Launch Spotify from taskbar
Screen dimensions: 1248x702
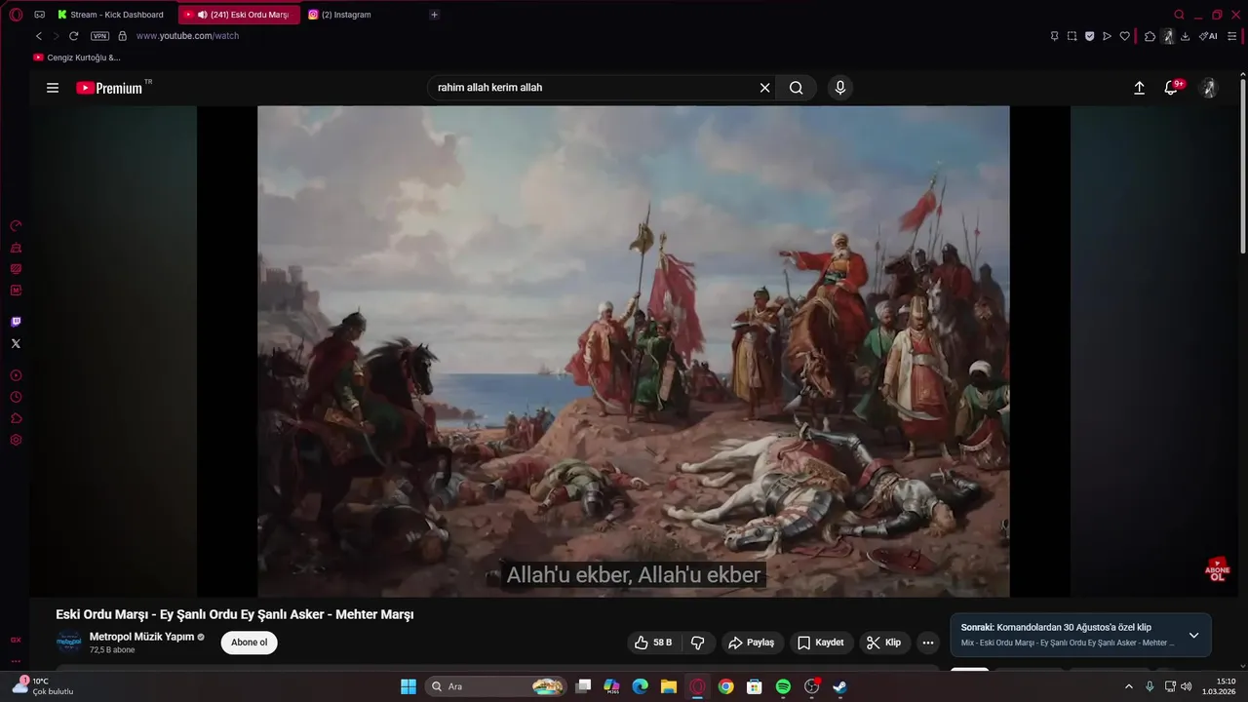tap(783, 686)
